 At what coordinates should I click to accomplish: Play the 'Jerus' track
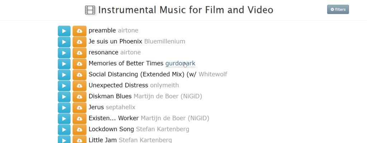tap(64, 108)
